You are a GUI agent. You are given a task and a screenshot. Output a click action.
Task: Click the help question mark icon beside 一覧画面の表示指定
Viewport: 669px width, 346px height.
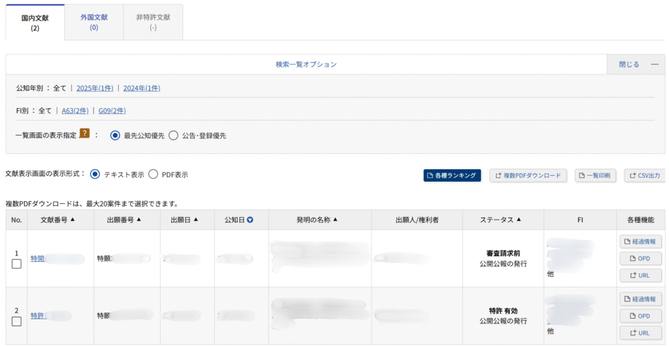click(x=84, y=134)
